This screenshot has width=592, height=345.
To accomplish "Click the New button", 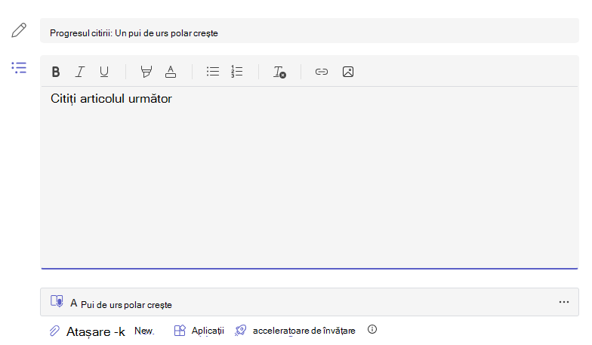I will 144,331.
